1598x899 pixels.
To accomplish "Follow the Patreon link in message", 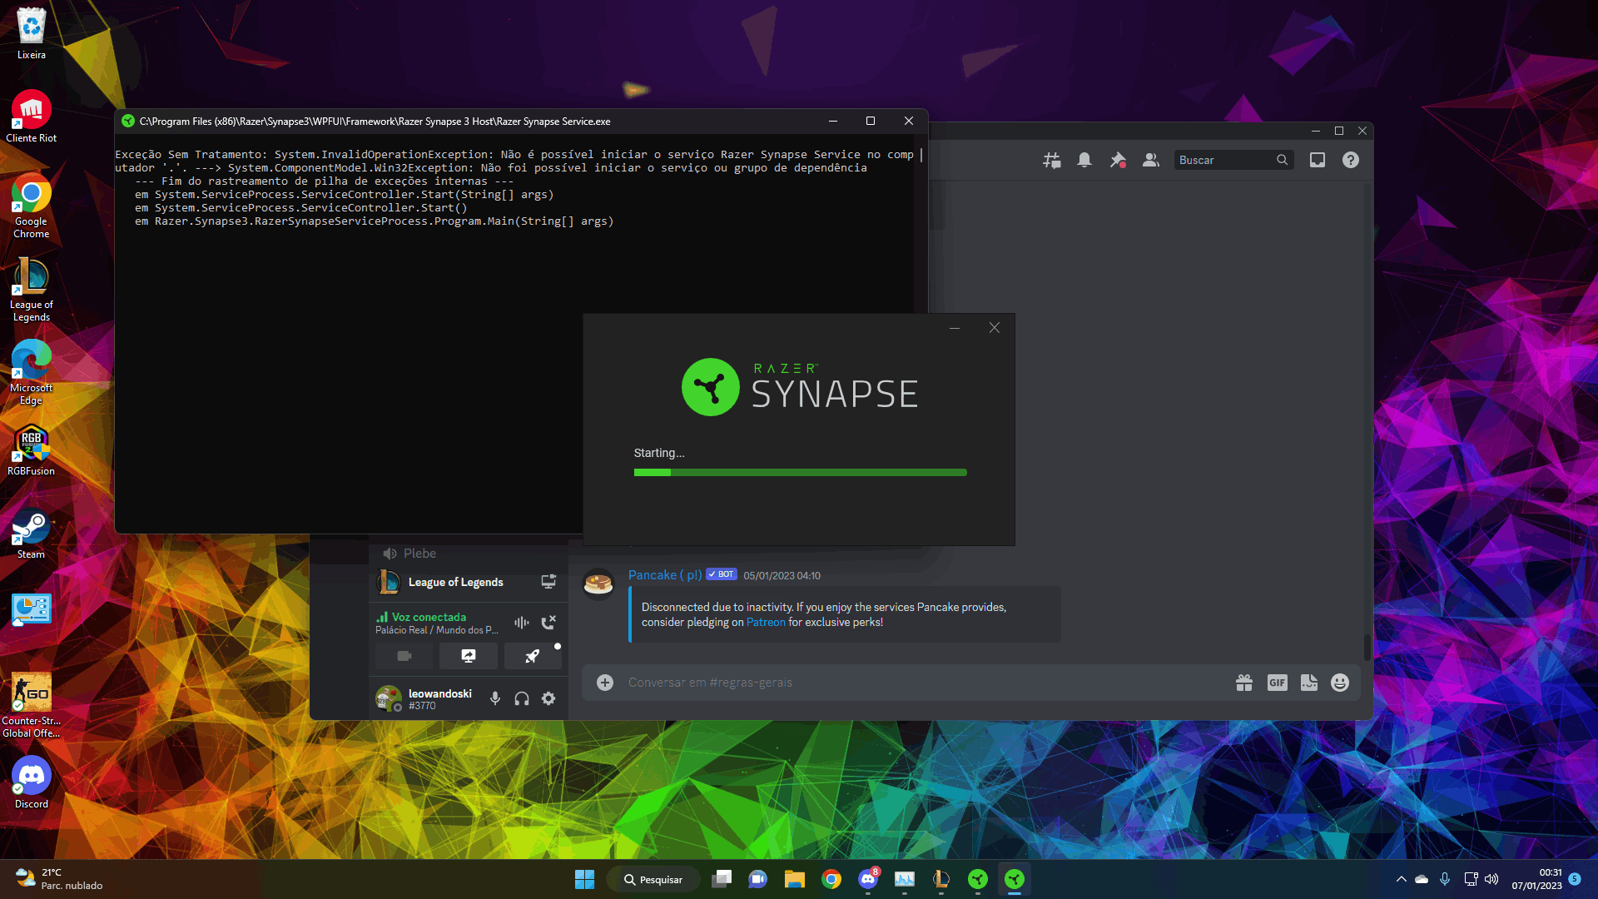I will pyautogui.click(x=766, y=622).
